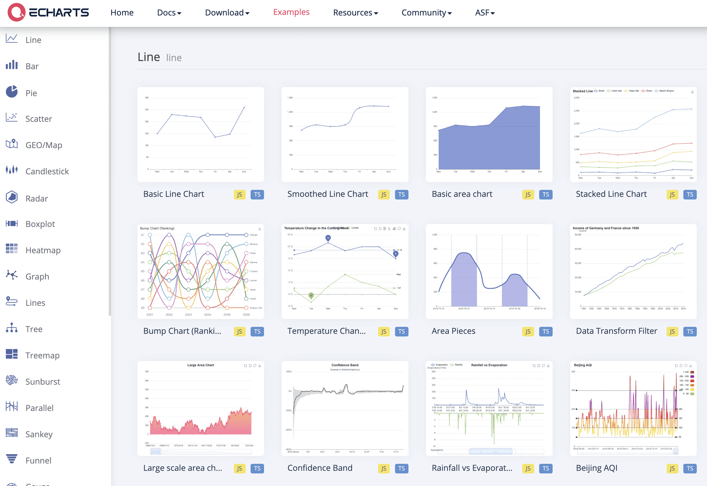
Task: Click the Confidence Band title
Action: (x=320, y=468)
